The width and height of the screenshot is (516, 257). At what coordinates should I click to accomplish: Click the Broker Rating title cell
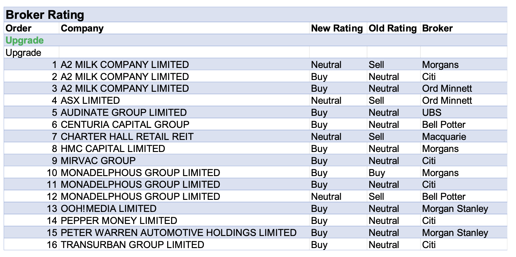45,15
